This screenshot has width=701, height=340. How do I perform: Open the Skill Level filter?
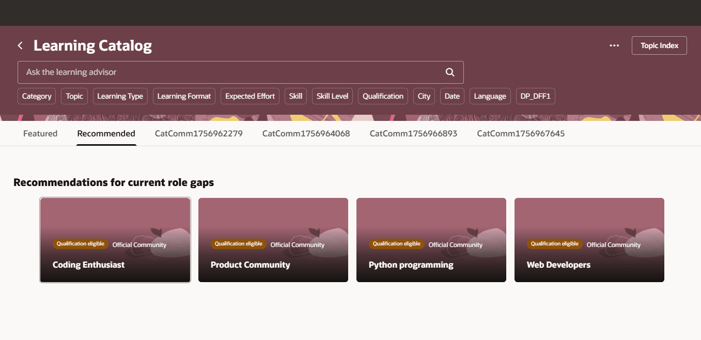coord(332,96)
